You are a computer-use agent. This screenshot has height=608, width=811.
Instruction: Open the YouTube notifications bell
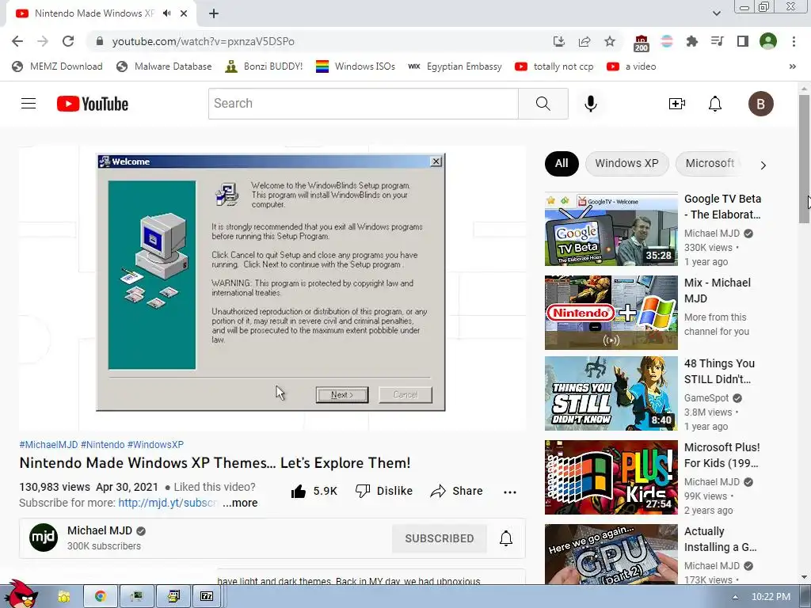(x=715, y=104)
